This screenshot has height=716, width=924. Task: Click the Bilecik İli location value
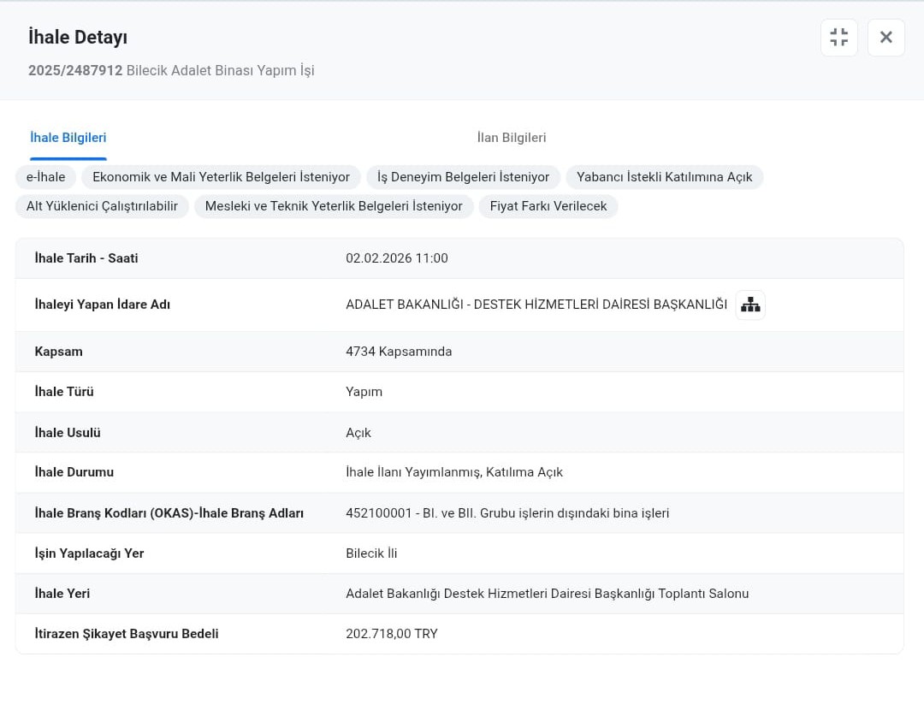click(371, 553)
